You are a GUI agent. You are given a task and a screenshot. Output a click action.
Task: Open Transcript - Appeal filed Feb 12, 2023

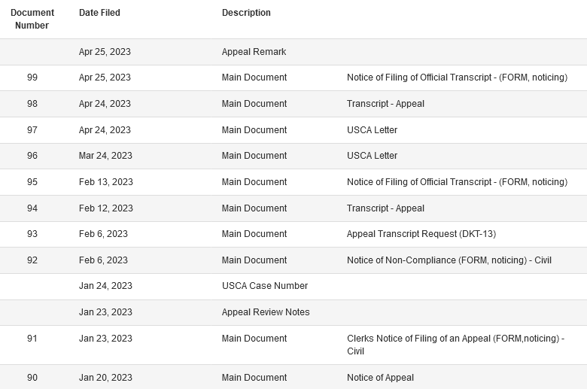click(385, 208)
